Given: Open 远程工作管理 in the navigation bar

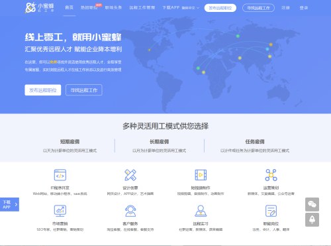Looking at the screenshot, I should pos(142,7).
